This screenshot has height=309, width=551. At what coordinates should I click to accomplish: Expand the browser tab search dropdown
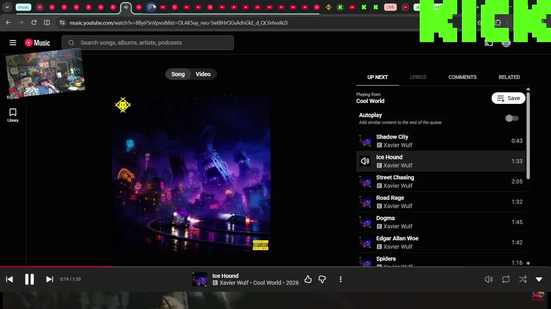(7, 7)
